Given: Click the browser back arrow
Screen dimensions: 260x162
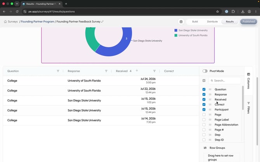Looking at the screenshot, I should [4, 12].
